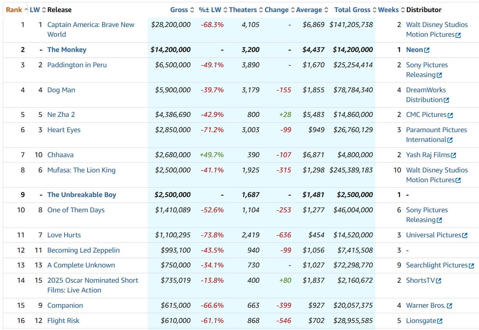Open The Monkey release page
This screenshot has height=330, width=479.
point(67,50)
